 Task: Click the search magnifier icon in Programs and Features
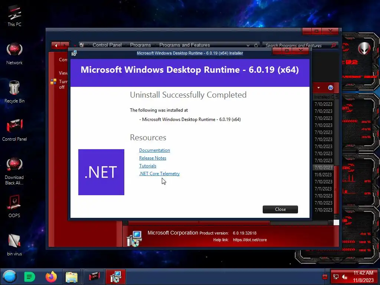coord(334,45)
